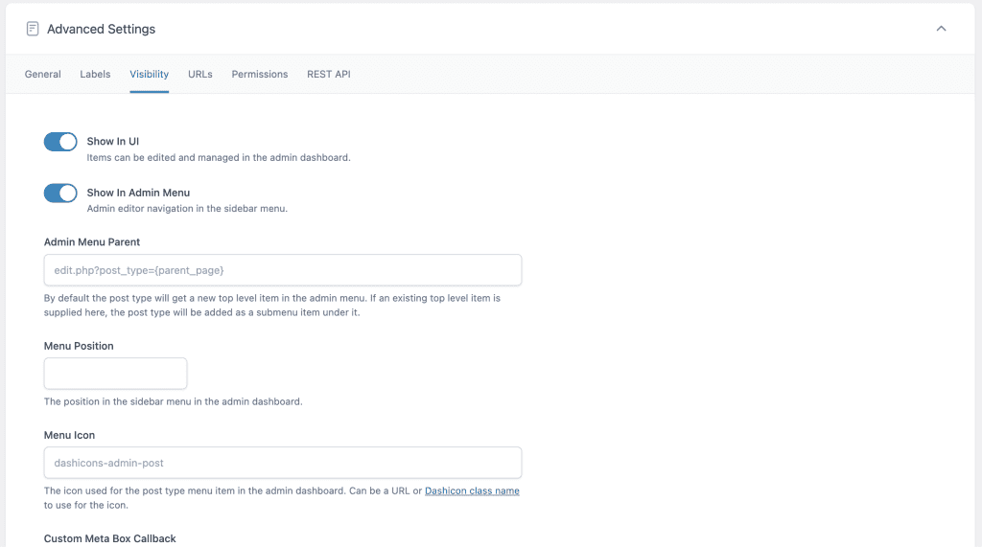The image size is (982, 547).
Task: Go to the URLs tab
Action: 200,74
